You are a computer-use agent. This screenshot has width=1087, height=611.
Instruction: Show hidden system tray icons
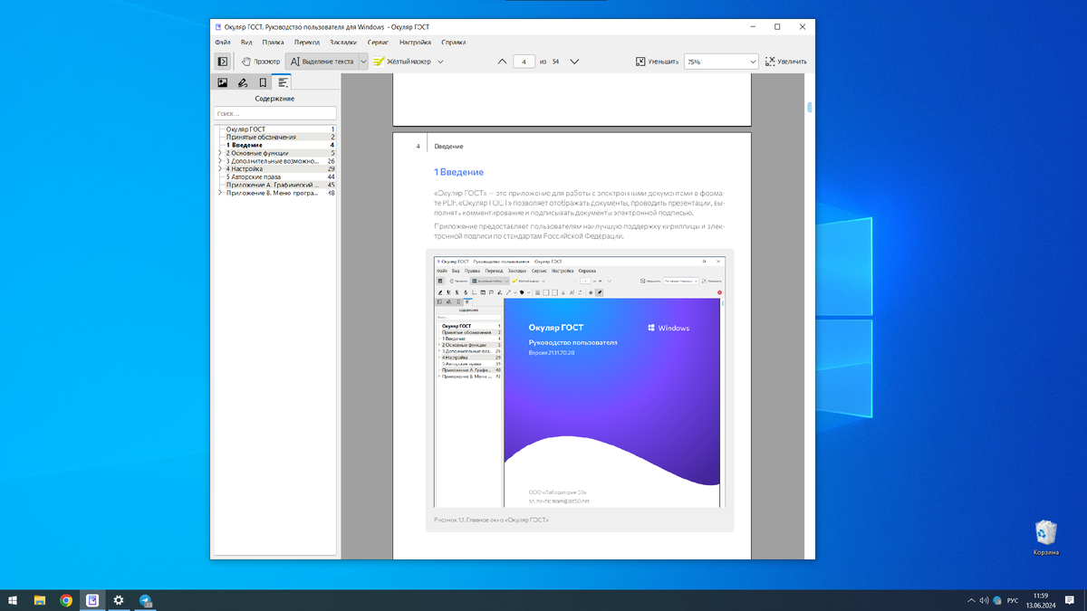click(971, 600)
